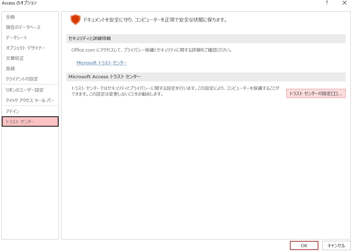Screen dimensions: 351x251
Task: Confirm with the OK button
Action: coord(304,245)
